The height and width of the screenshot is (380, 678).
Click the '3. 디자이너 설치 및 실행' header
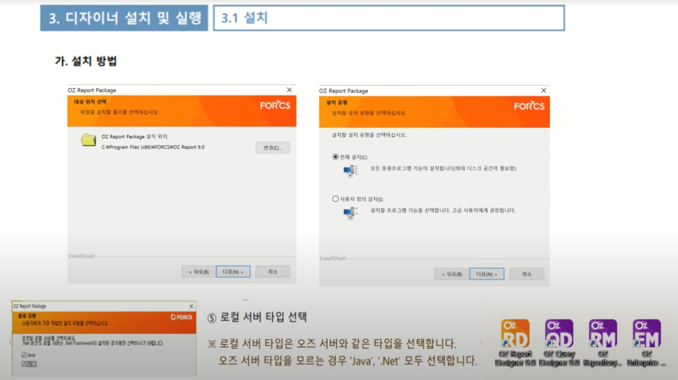tap(125, 18)
